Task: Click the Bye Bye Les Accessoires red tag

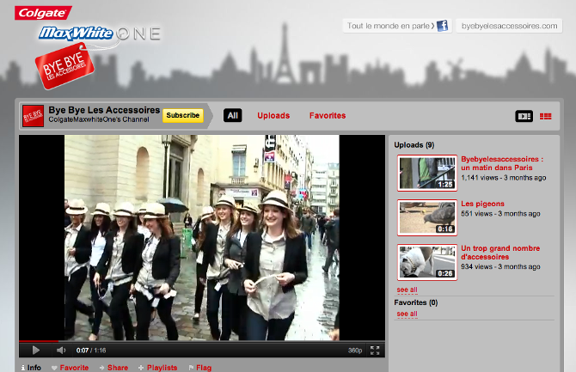Action: pos(64,66)
